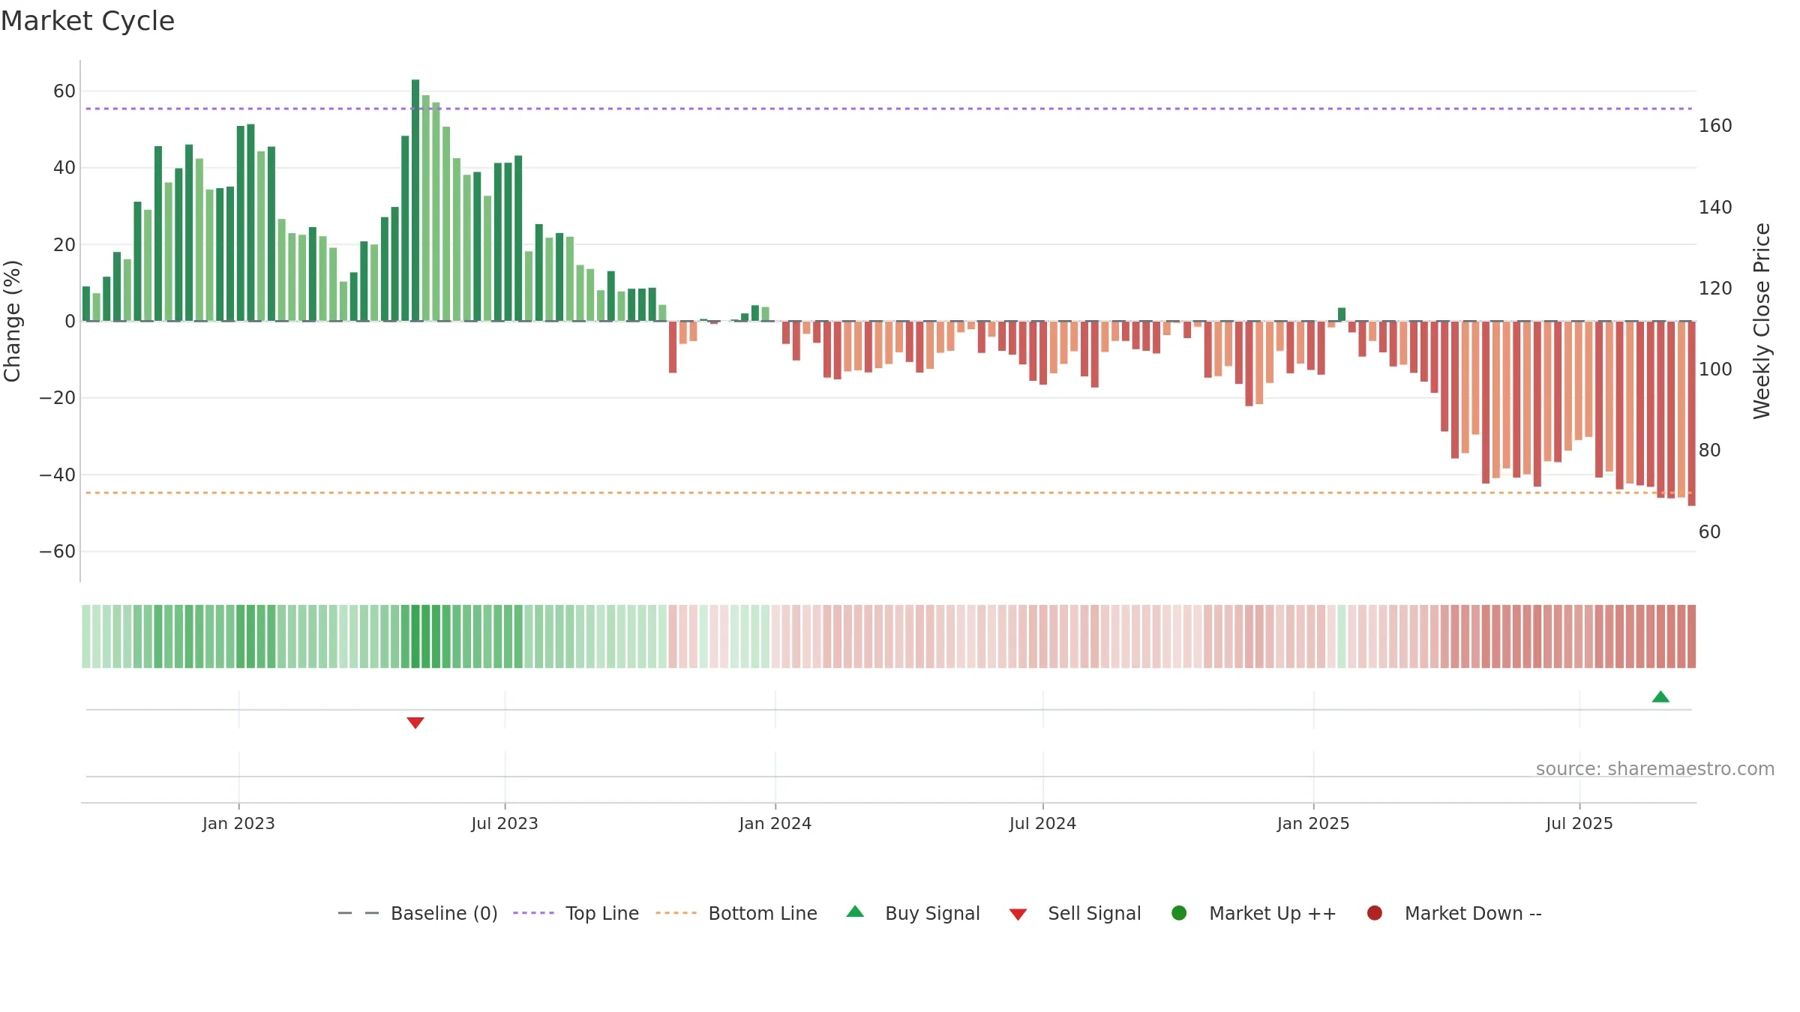Click the tallest green bar peaking above 60
Screen dimensions: 1800x1012
pos(415,200)
